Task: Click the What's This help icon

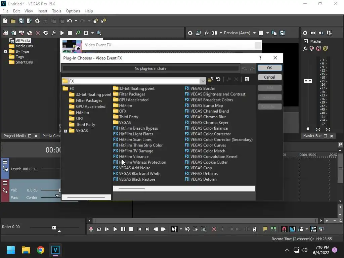Action: point(103,21)
